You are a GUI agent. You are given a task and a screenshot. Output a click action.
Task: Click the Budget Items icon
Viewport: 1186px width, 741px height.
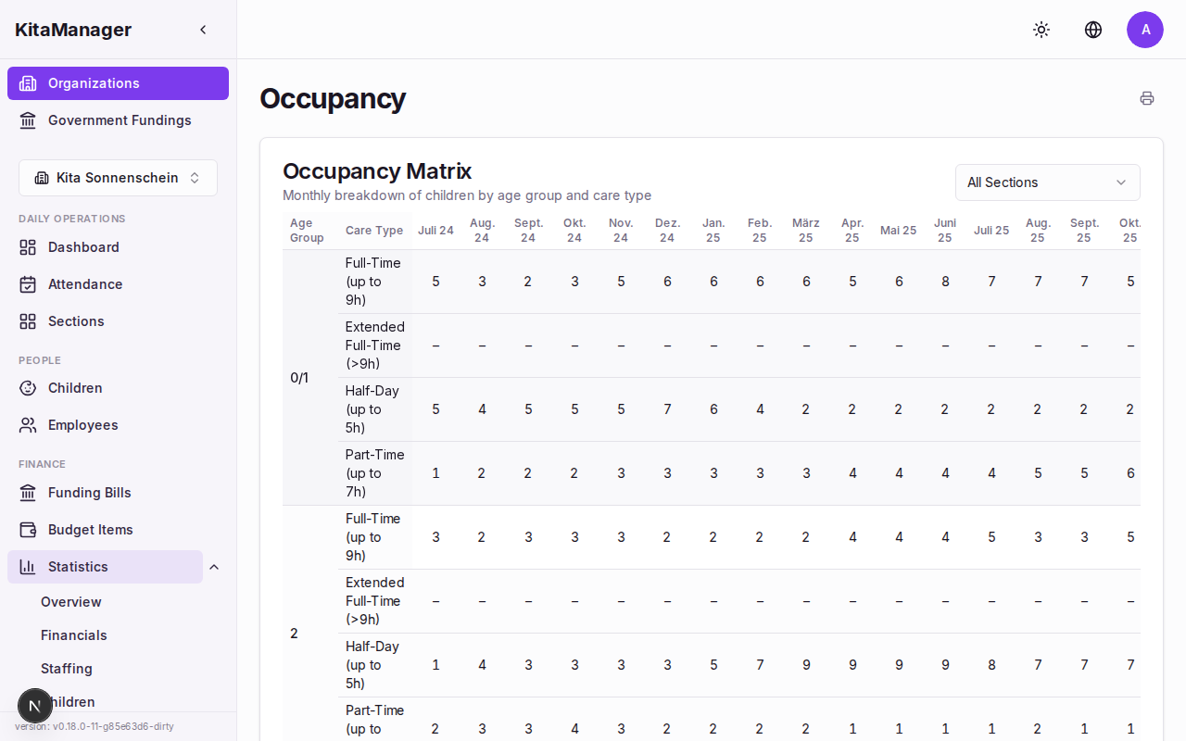(29, 529)
